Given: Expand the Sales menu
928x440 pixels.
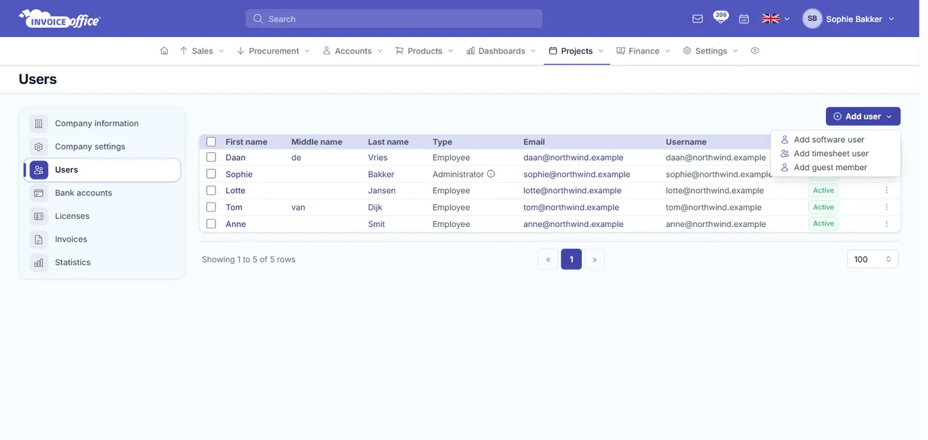Looking at the screenshot, I should pyautogui.click(x=202, y=51).
